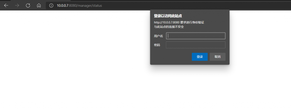This screenshot has height=109, width=291.
Task: Click the 用户名 username field
Action: click(196, 36)
